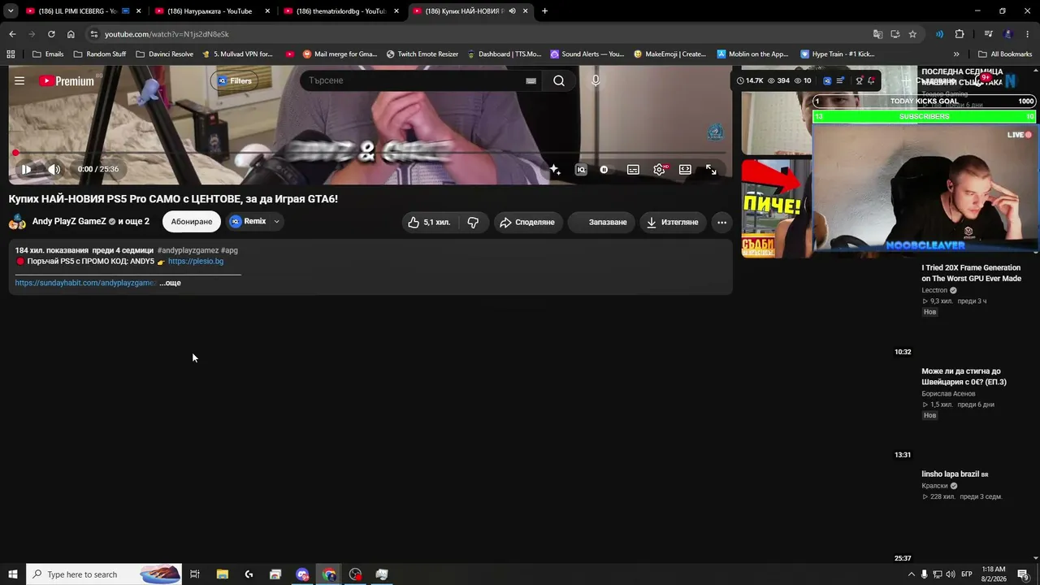Open Twitch Emote Resizer bookmark
This screenshot has width=1040, height=585.
tap(422, 54)
